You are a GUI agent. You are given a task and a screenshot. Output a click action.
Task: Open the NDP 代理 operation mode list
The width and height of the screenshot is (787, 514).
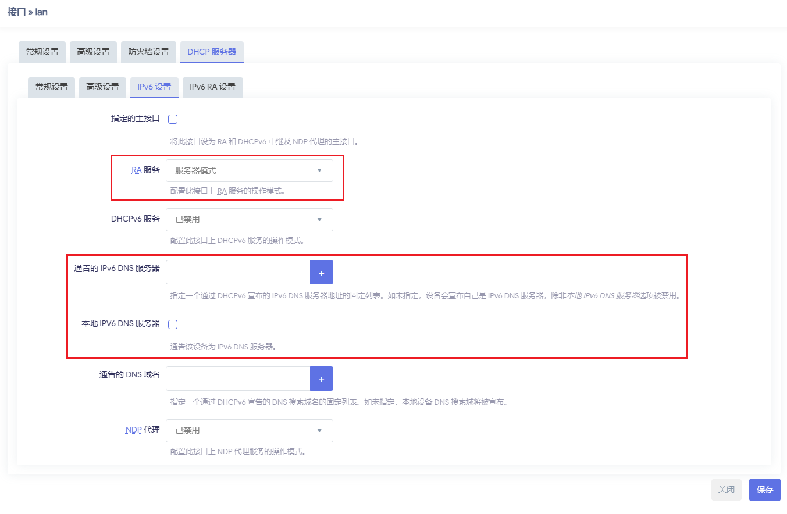tap(249, 430)
